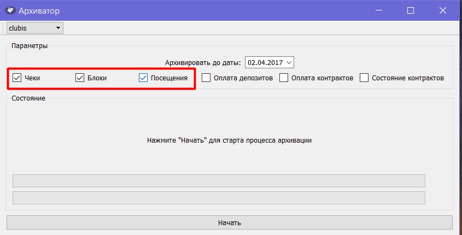Click the Архиватор app icon in title bar
This screenshot has height=235, width=462.
(10, 10)
